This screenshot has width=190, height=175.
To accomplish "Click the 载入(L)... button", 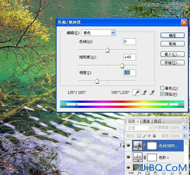I will pyautogui.click(x=172, y=55).
